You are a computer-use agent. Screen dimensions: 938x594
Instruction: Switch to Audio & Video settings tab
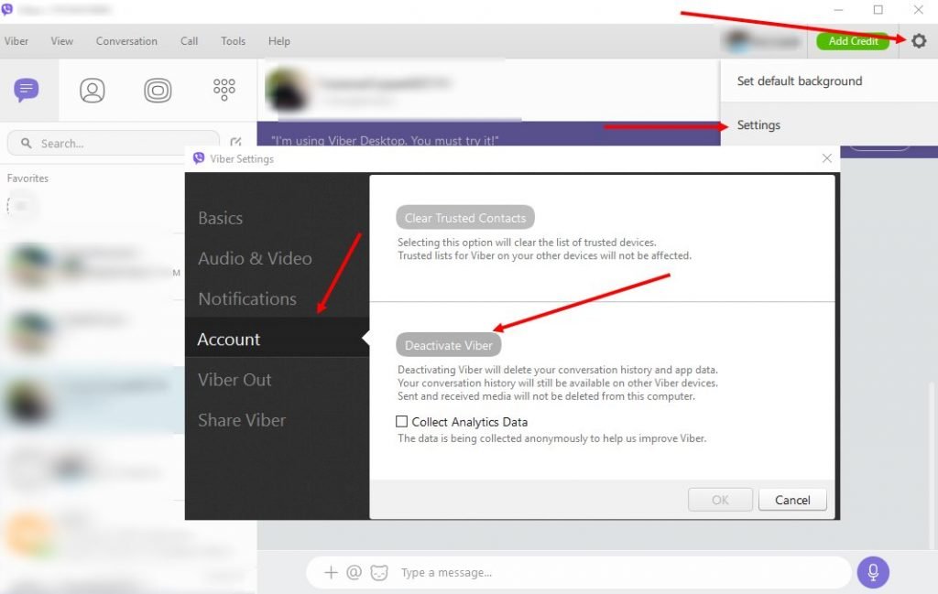coord(255,258)
